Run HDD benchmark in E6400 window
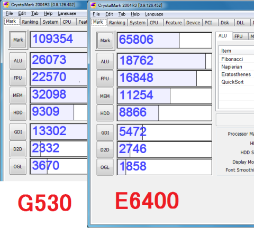 pyautogui.click(x=105, y=113)
